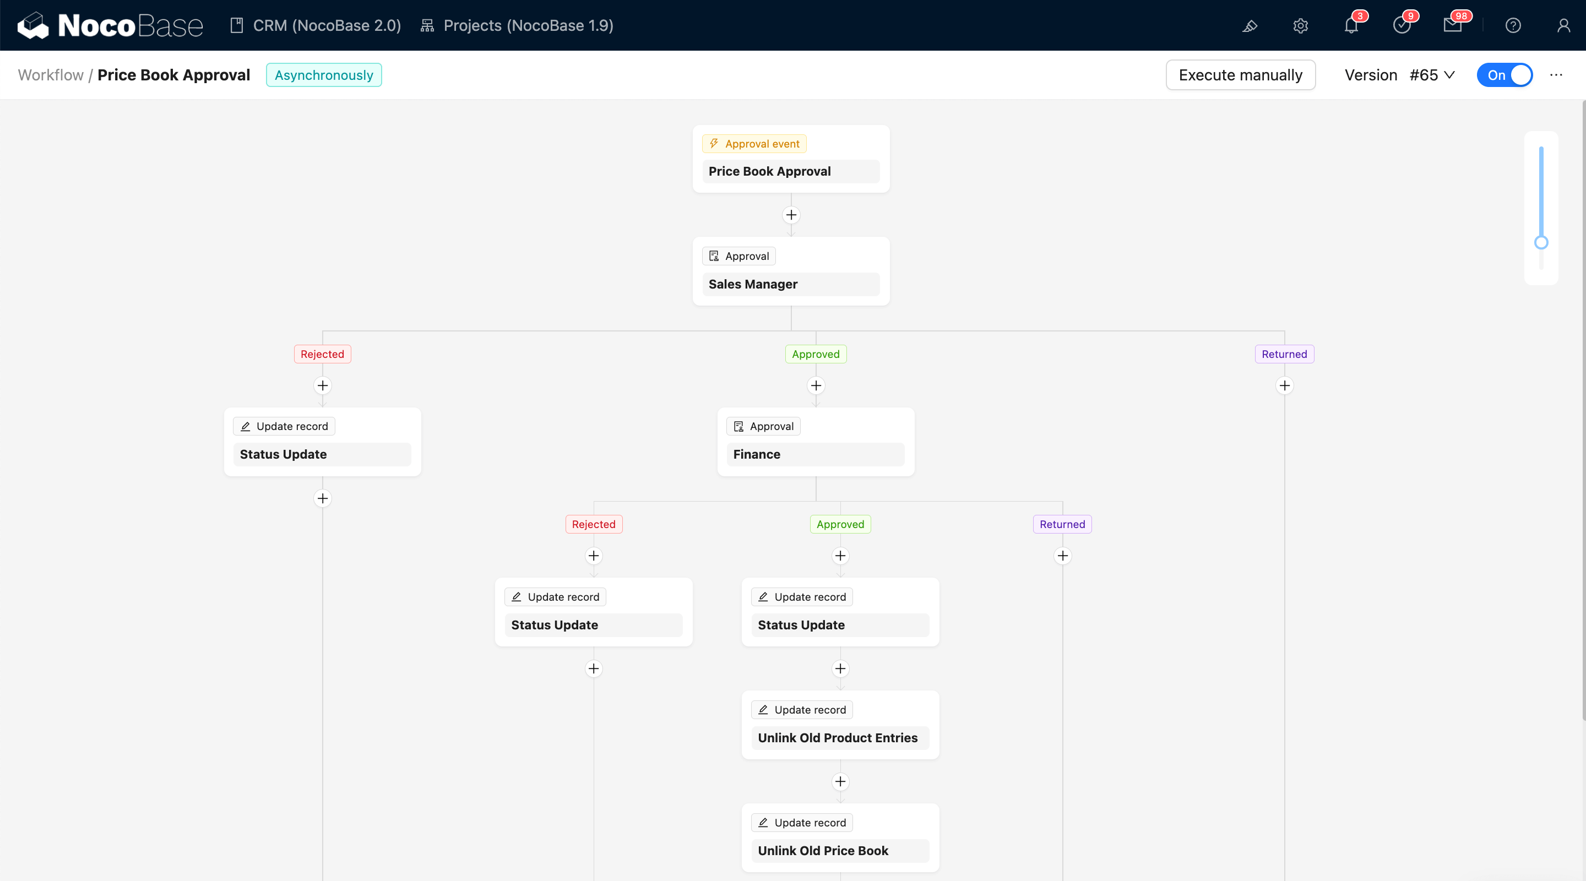This screenshot has height=881, width=1586.
Task: Open the UI editor pen icon
Action: (1250, 26)
